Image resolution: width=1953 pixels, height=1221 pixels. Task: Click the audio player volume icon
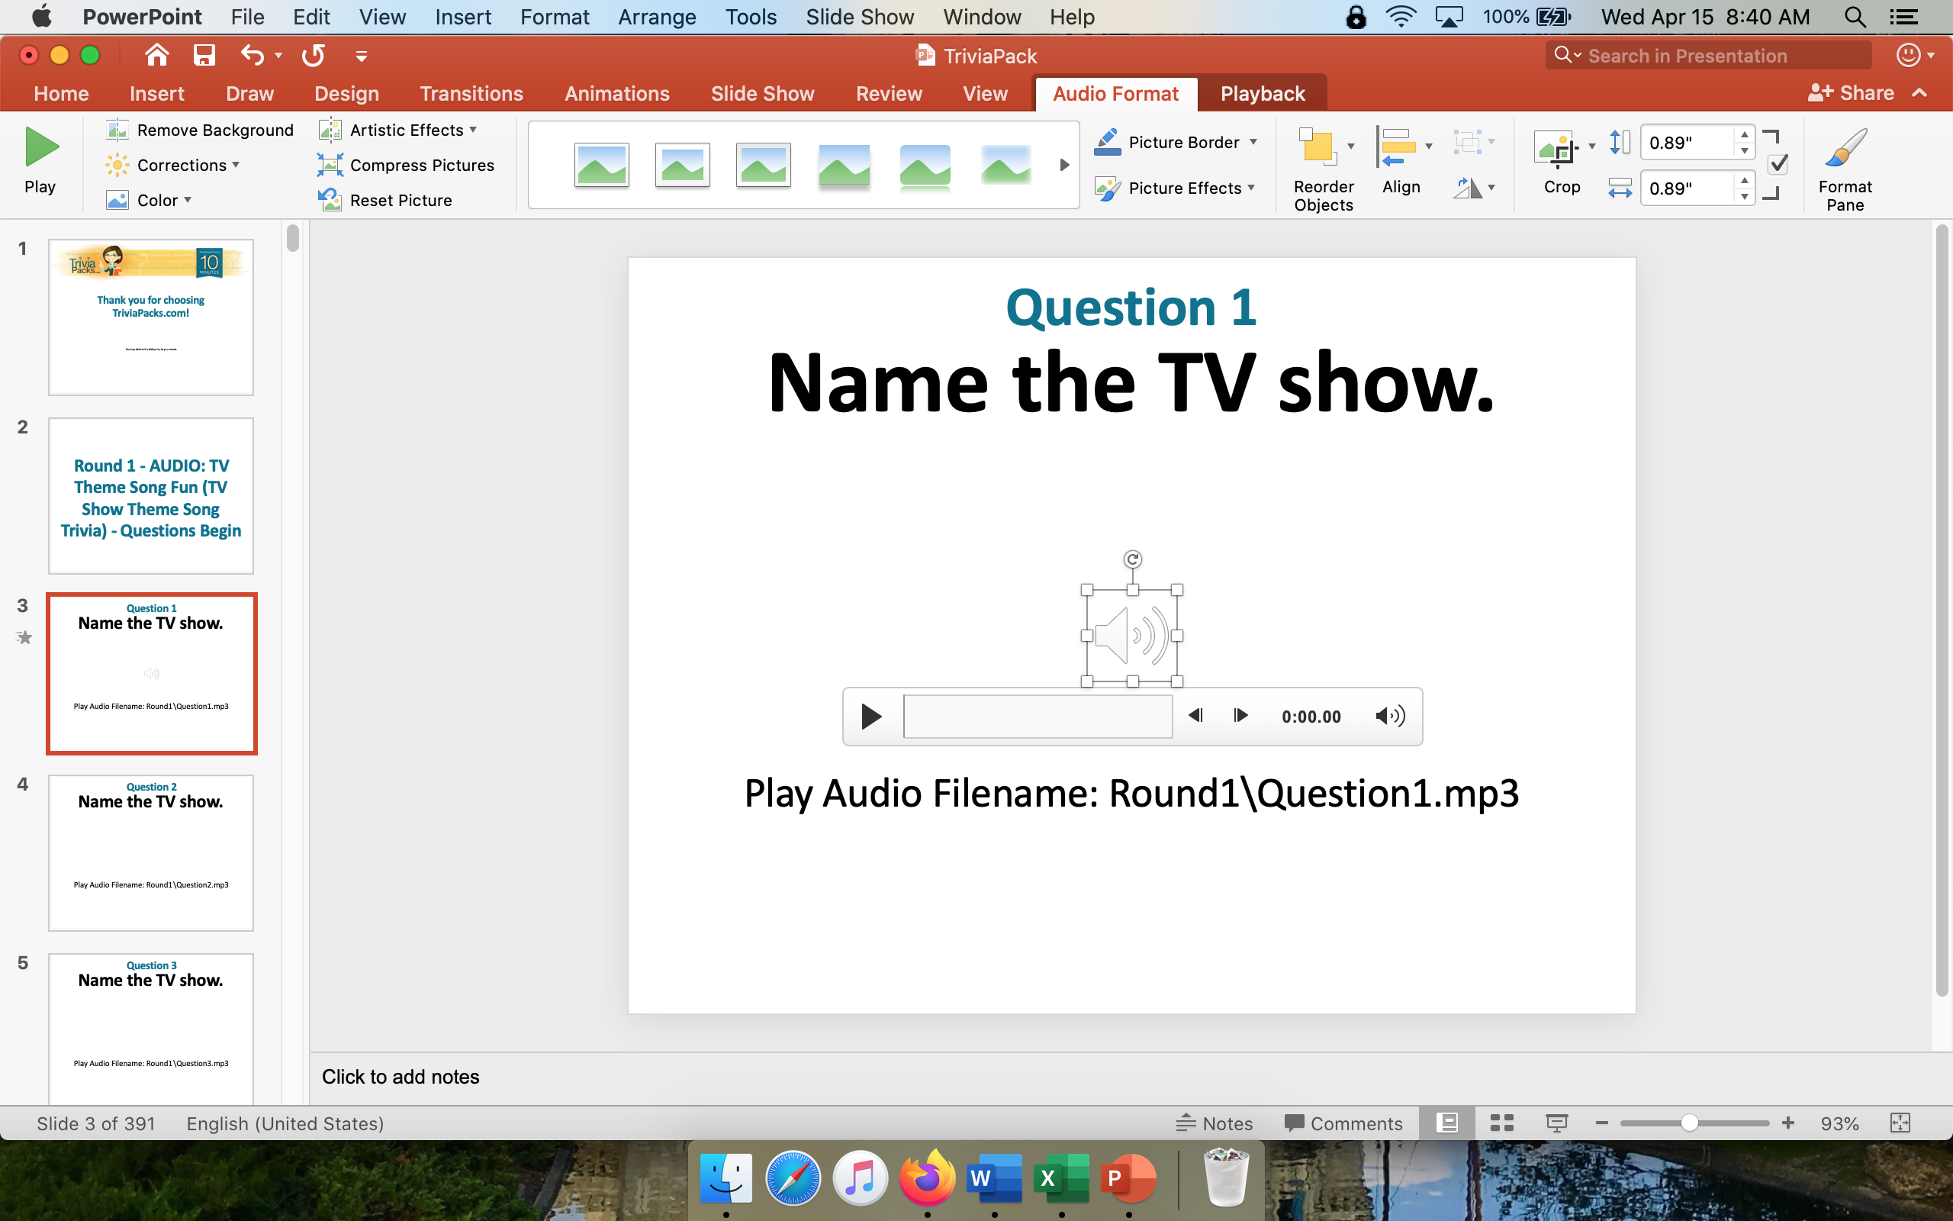[x=1389, y=717]
